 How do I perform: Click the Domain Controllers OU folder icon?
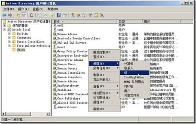click(14, 42)
